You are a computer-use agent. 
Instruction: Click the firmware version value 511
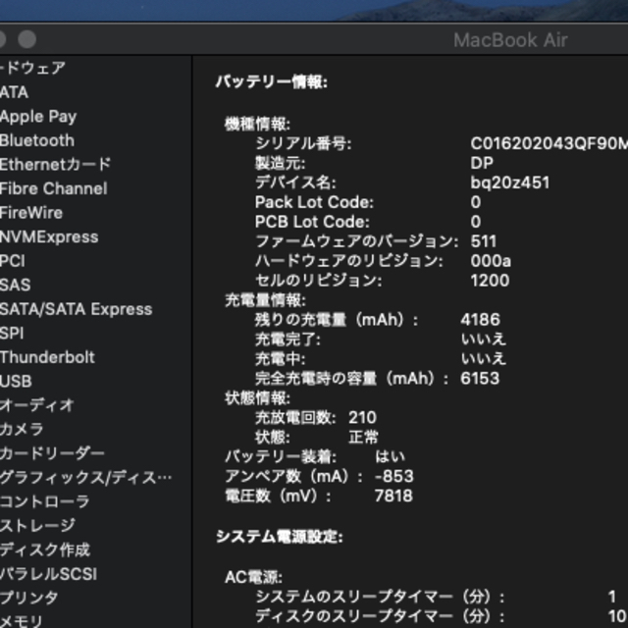pos(484,241)
